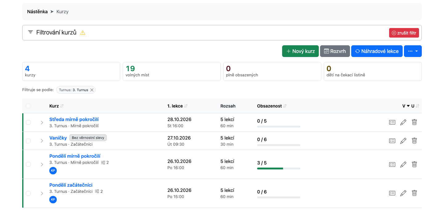Click the 19 volných míst stat card
The width and height of the screenshot is (444, 211).
tap(172, 71)
